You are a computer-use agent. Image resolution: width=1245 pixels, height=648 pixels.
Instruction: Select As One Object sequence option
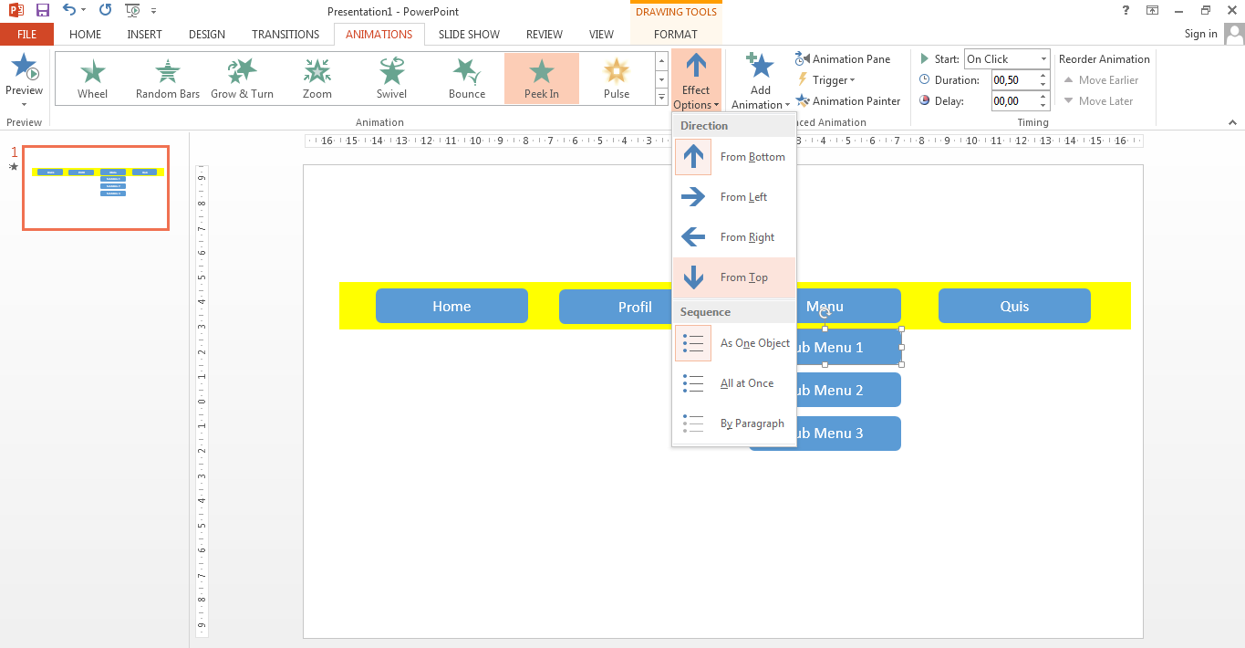coord(734,343)
